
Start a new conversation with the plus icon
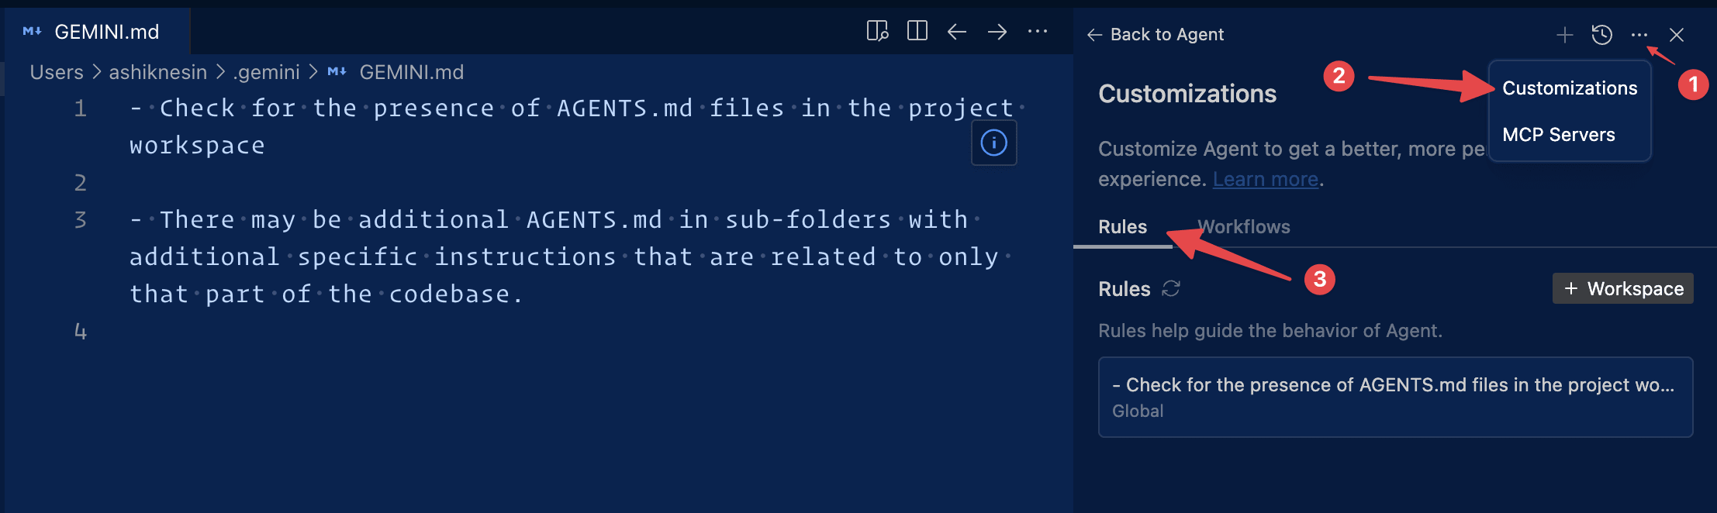[x=1564, y=35]
